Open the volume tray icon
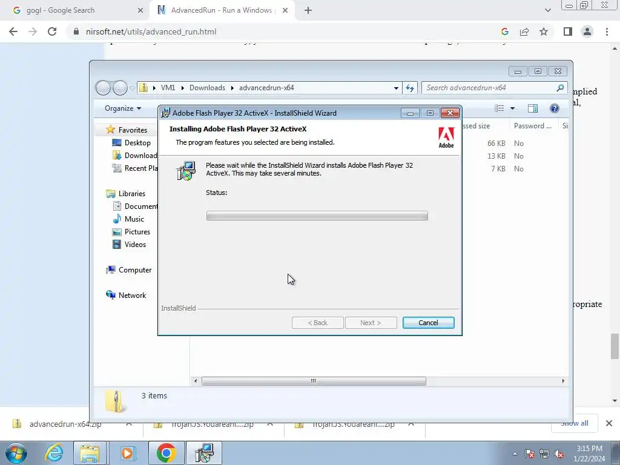 [x=559, y=454]
